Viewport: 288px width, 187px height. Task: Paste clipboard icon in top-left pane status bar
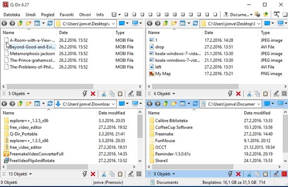coord(120,94)
